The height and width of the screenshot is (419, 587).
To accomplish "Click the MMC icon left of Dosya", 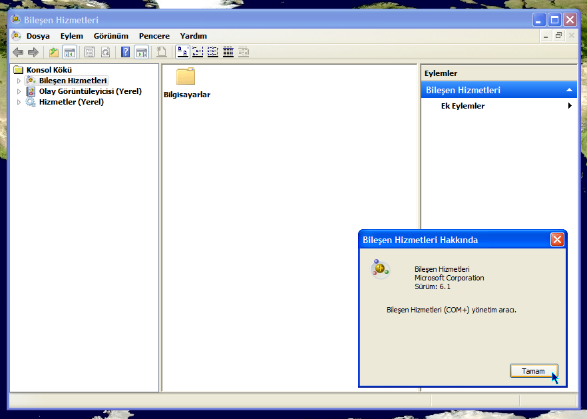I will [x=16, y=35].
